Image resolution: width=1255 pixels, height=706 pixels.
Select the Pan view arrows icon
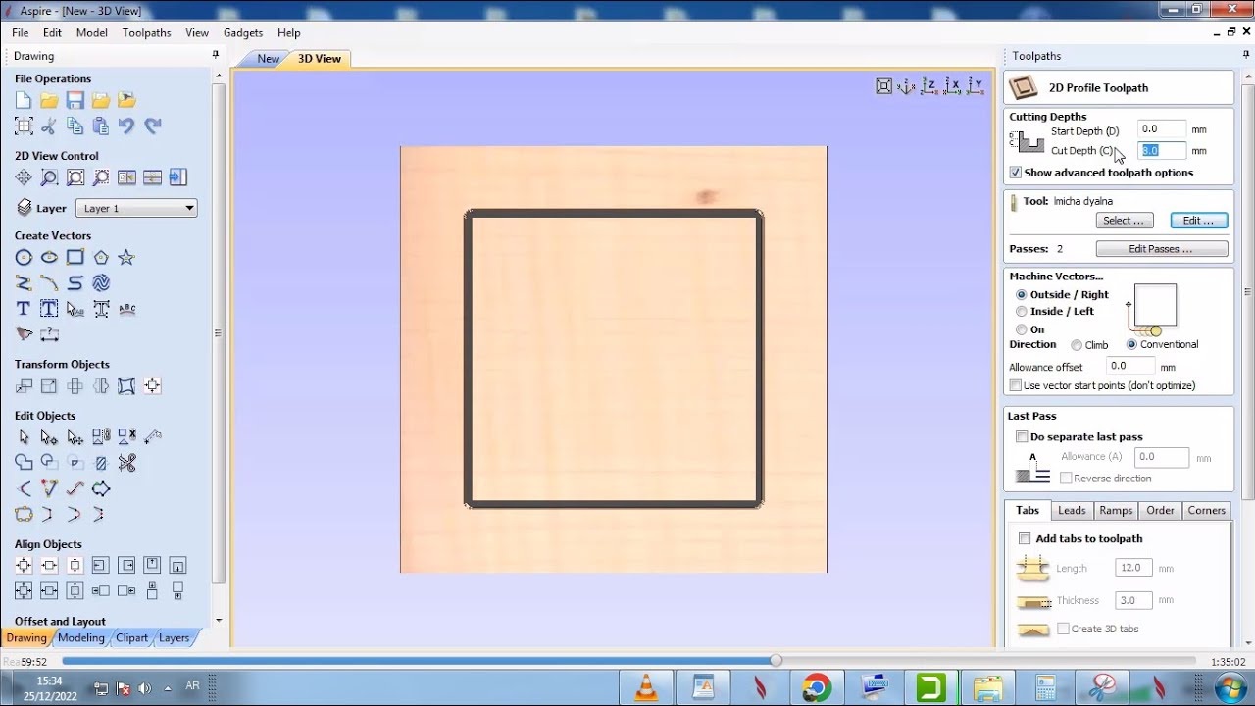pos(24,177)
